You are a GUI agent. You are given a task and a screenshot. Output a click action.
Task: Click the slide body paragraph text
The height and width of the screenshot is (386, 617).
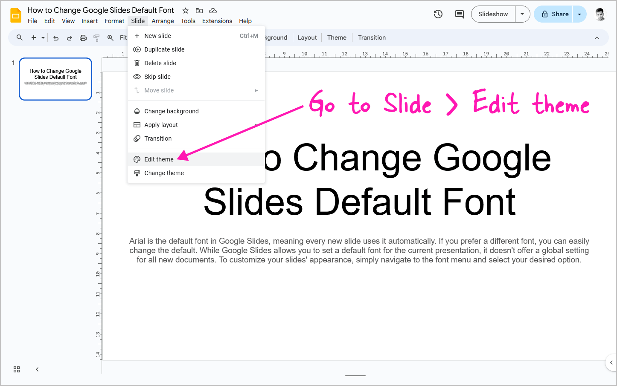point(359,251)
